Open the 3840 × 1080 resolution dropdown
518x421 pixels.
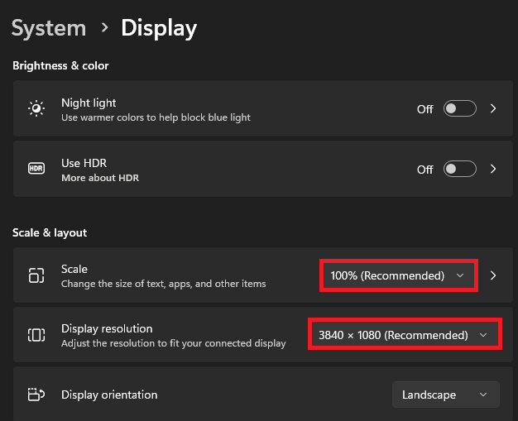point(405,335)
